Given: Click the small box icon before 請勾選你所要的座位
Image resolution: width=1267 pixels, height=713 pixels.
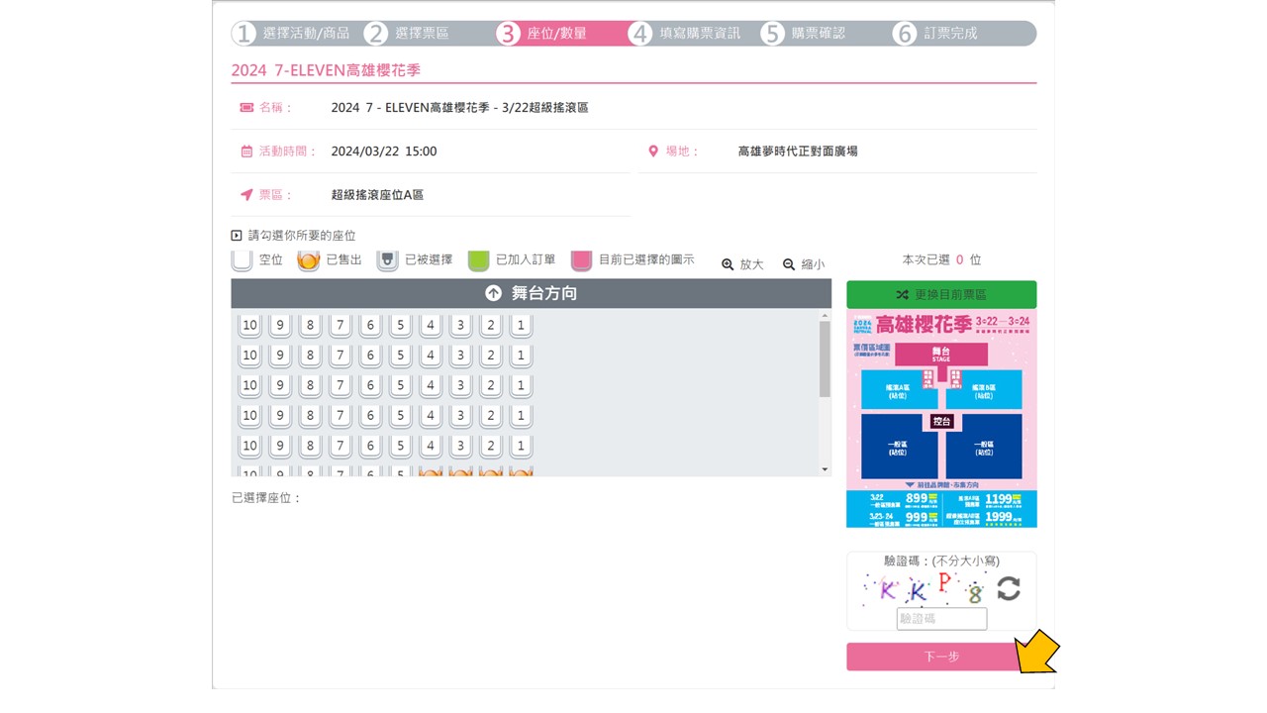Looking at the screenshot, I should click(x=237, y=236).
